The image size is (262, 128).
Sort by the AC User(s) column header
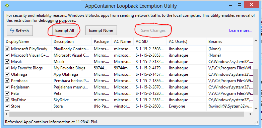(186, 42)
